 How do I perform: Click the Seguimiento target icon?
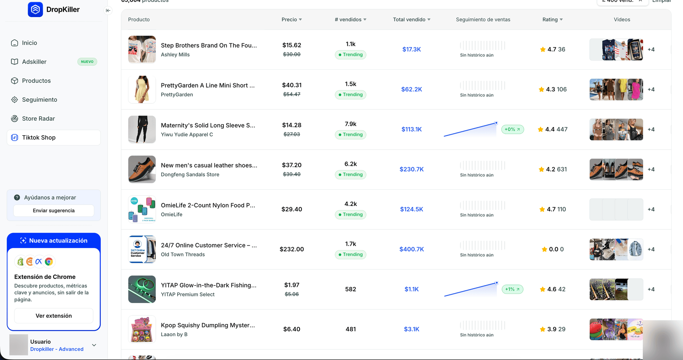pyautogui.click(x=15, y=100)
